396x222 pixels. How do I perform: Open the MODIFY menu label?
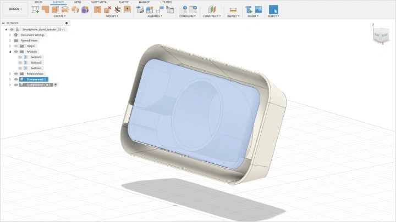pyautogui.click(x=112, y=16)
